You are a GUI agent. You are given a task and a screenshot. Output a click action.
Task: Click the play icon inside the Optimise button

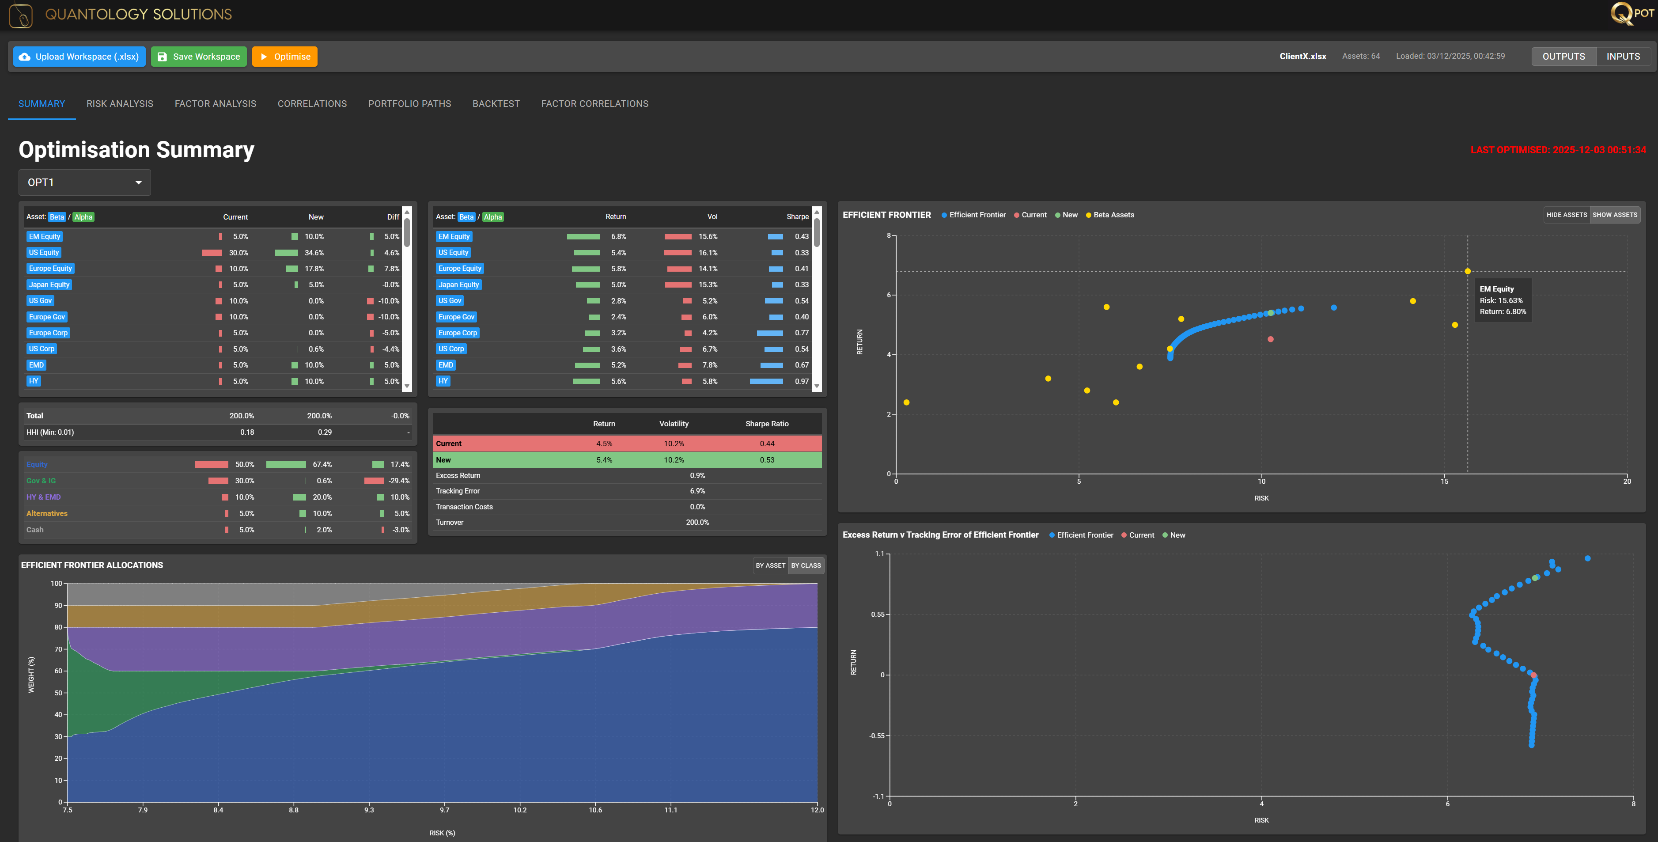point(265,57)
